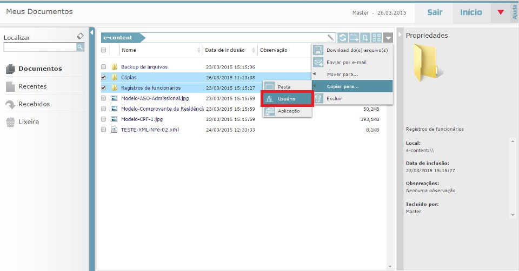
Task: Click the eraser icon above the search box
Action: click(80, 36)
